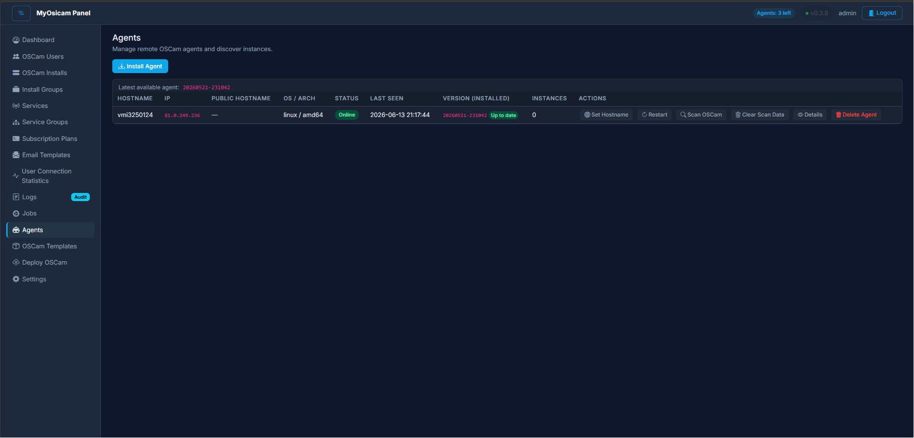Open OSCam Templates
Viewport: 914px width, 438px height.
tap(50, 246)
